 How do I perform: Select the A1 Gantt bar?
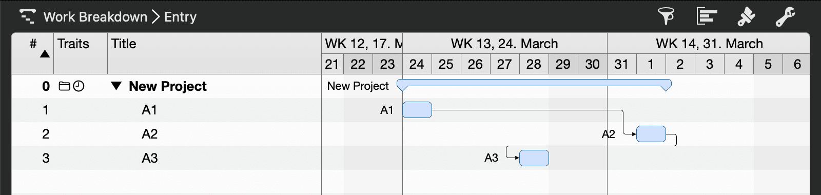(417, 110)
